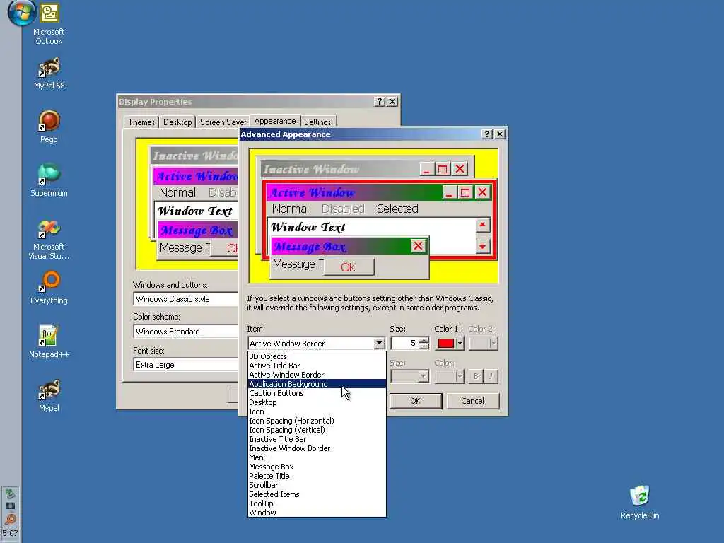
Task: Select the Appearance tab
Action: tap(275, 121)
